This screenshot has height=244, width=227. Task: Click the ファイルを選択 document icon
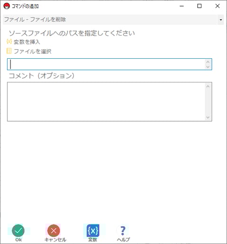pyautogui.click(x=9, y=51)
